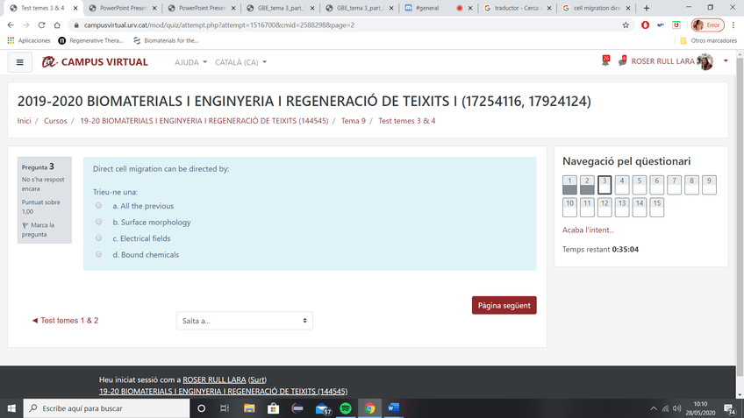This screenshot has width=744, height=418.
Task: Click ROSER RULL LARA footer link
Action: click(x=214, y=379)
